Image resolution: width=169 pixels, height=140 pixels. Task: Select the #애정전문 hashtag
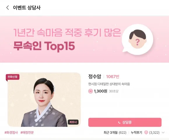pyautogui.click(x=27, y=132)
